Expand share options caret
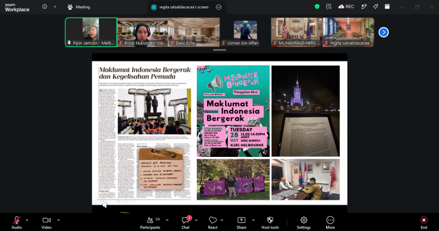This screenshot has width=439, height=231. tap(253, 220)
